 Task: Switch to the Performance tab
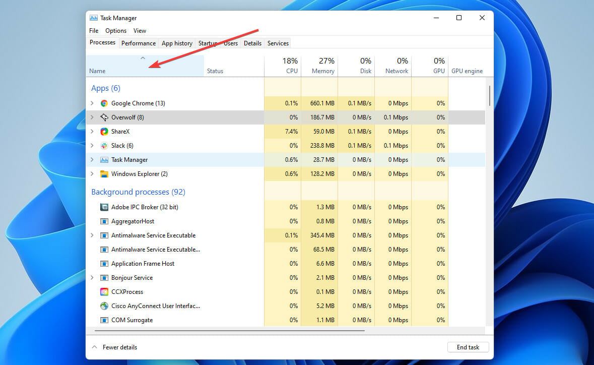pos(138,43)
